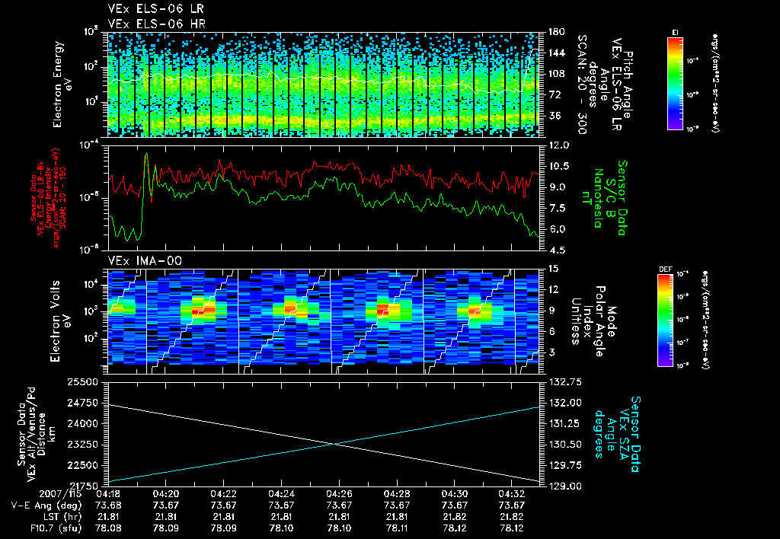Click the 04:24 time tick label

coord(281,494)
